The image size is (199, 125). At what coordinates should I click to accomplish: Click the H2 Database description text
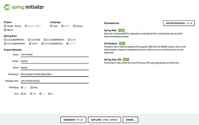click(145, 50)
